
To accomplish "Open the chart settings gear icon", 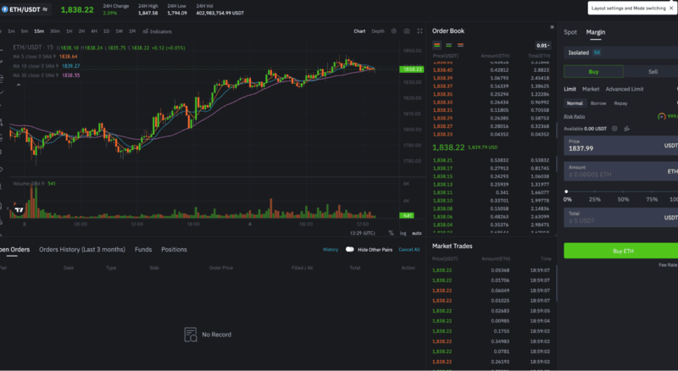I will (393, 31).
